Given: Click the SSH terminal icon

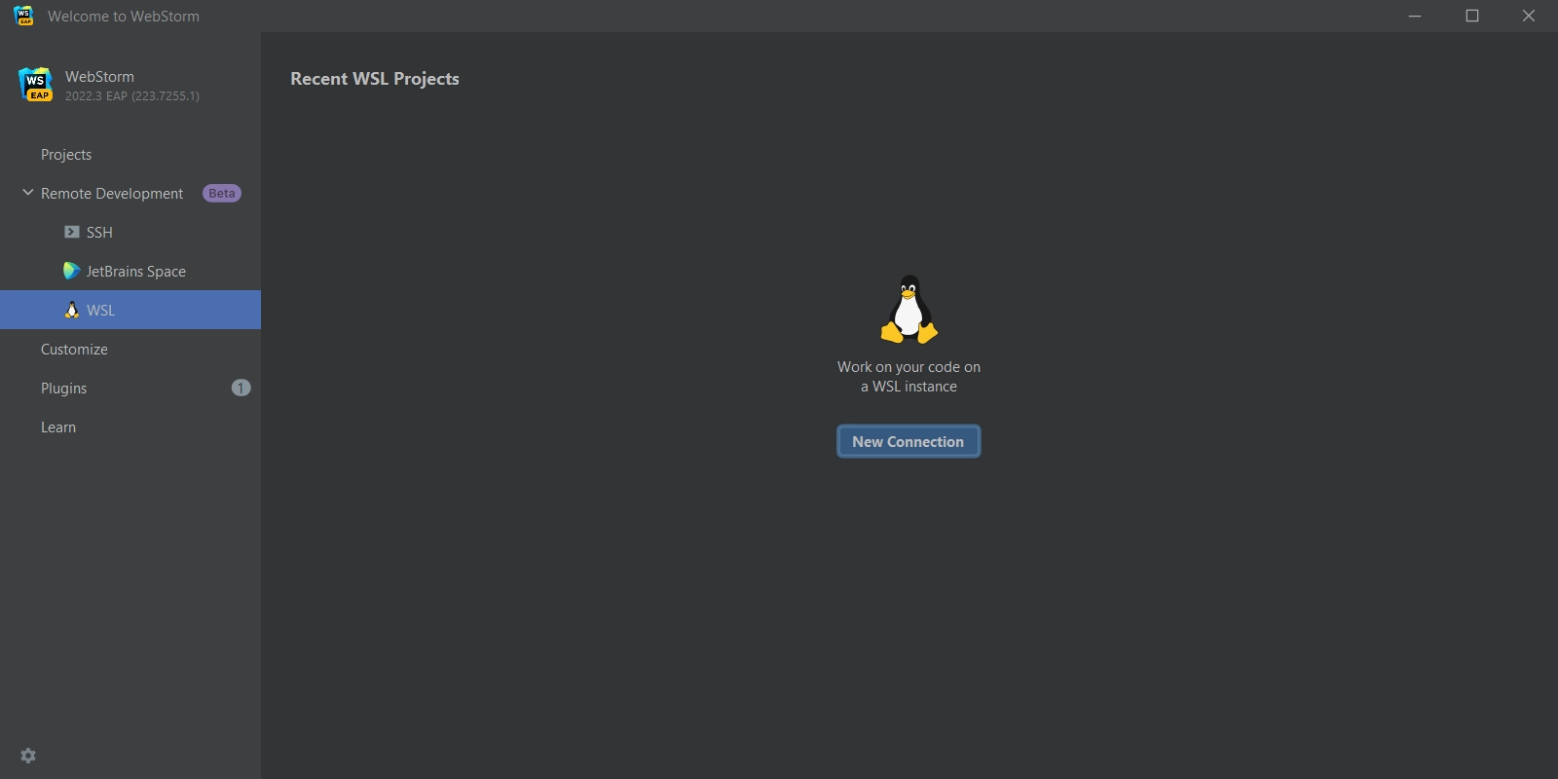Looking at the screenshot, I should [x=72, y=232].
